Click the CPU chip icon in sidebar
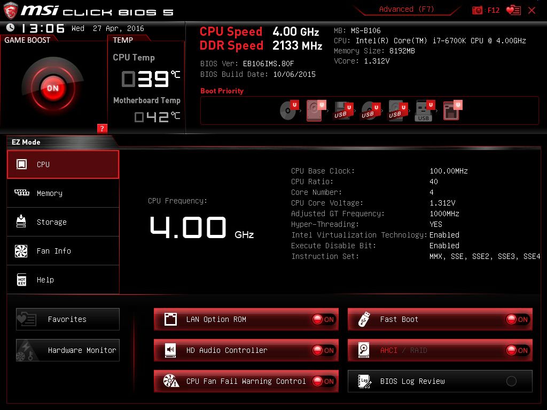The image size is (547, 410). click(21, 164)
